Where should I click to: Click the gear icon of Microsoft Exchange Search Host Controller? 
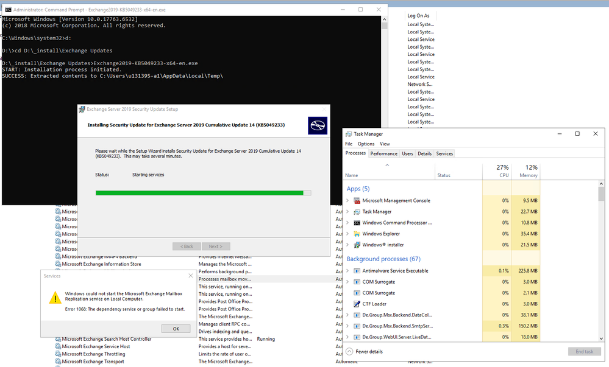pos(58,339)
